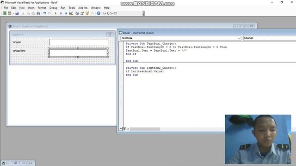Open the Help menu

tap(107, 8)
